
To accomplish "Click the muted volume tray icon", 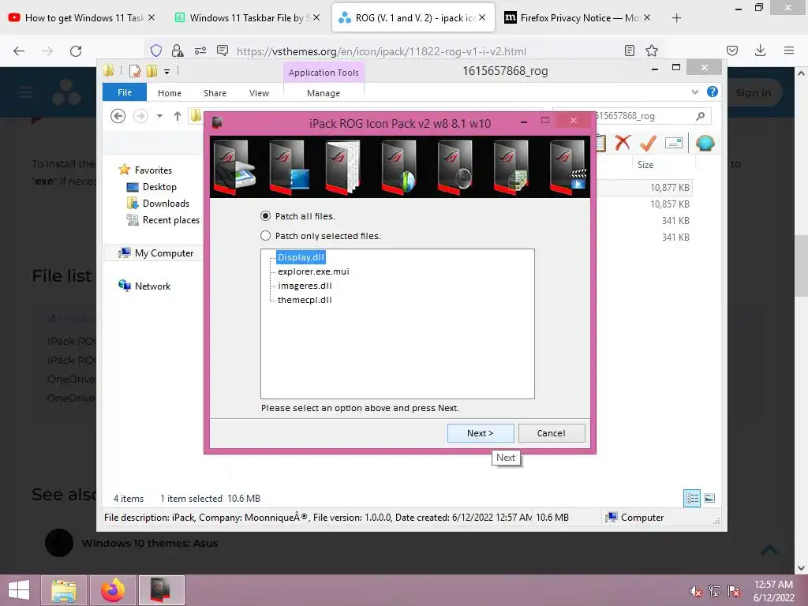I will [x=695, y=591].
